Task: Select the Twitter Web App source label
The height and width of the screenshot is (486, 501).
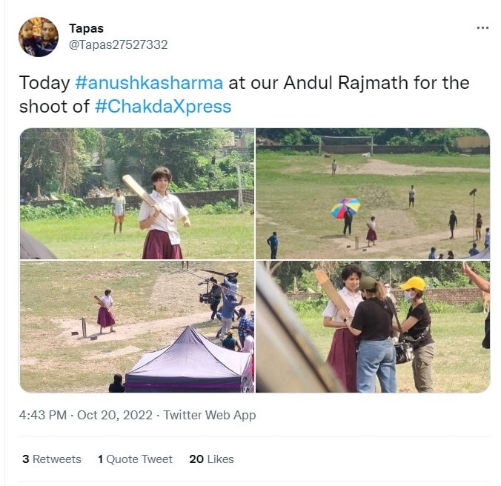Action: coord(210,415)
